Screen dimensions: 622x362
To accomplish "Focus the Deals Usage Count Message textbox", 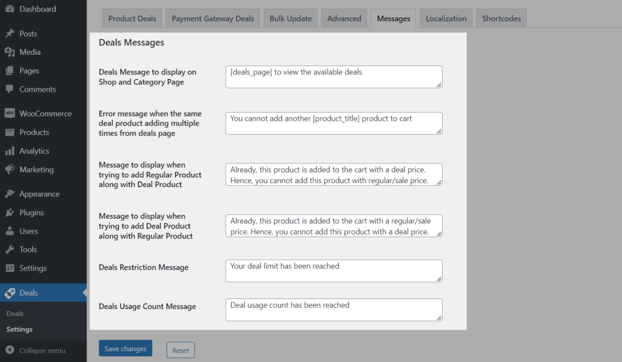I will coord(333,310).
